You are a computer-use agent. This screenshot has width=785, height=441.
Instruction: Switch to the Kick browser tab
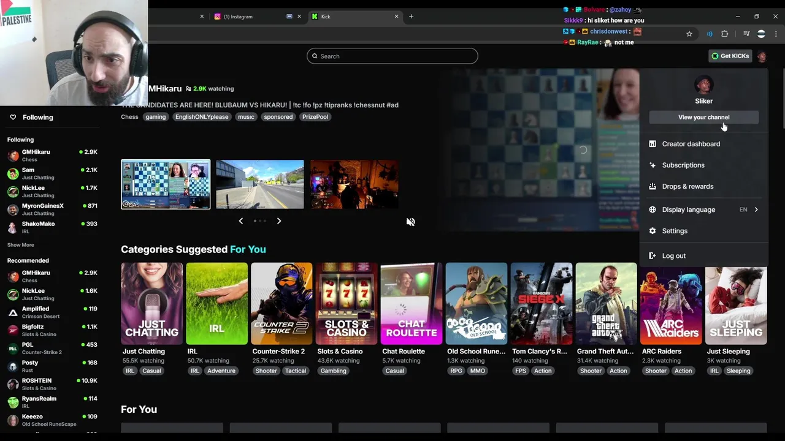[x=356, y=17]
